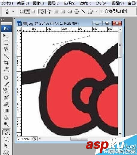Viewport: 137px width, 155px height.
Task: Open the tool preset pen icon
Action: (7, 11)
